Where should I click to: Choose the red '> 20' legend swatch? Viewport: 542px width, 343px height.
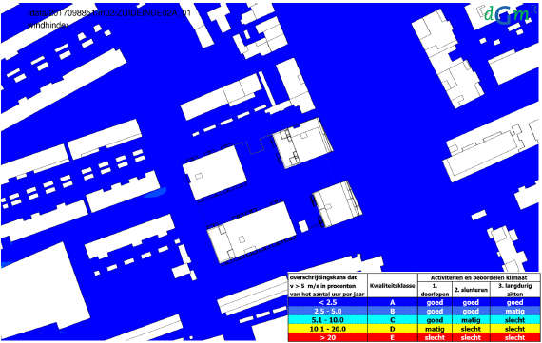[328, 337]
